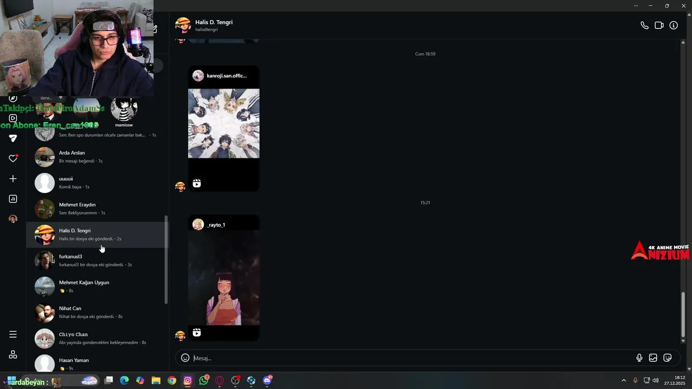Open WhatsApp from the taskbar
Image resolution: width=692 pixels, height=389 pixels.
(203, 380)
